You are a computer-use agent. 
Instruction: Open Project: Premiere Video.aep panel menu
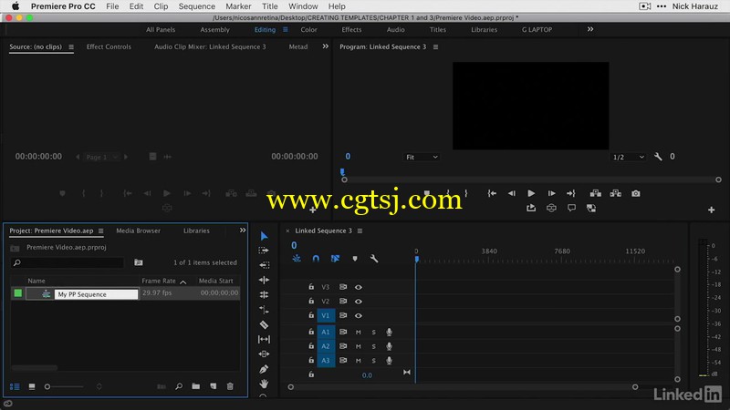(x=100, y=231)
